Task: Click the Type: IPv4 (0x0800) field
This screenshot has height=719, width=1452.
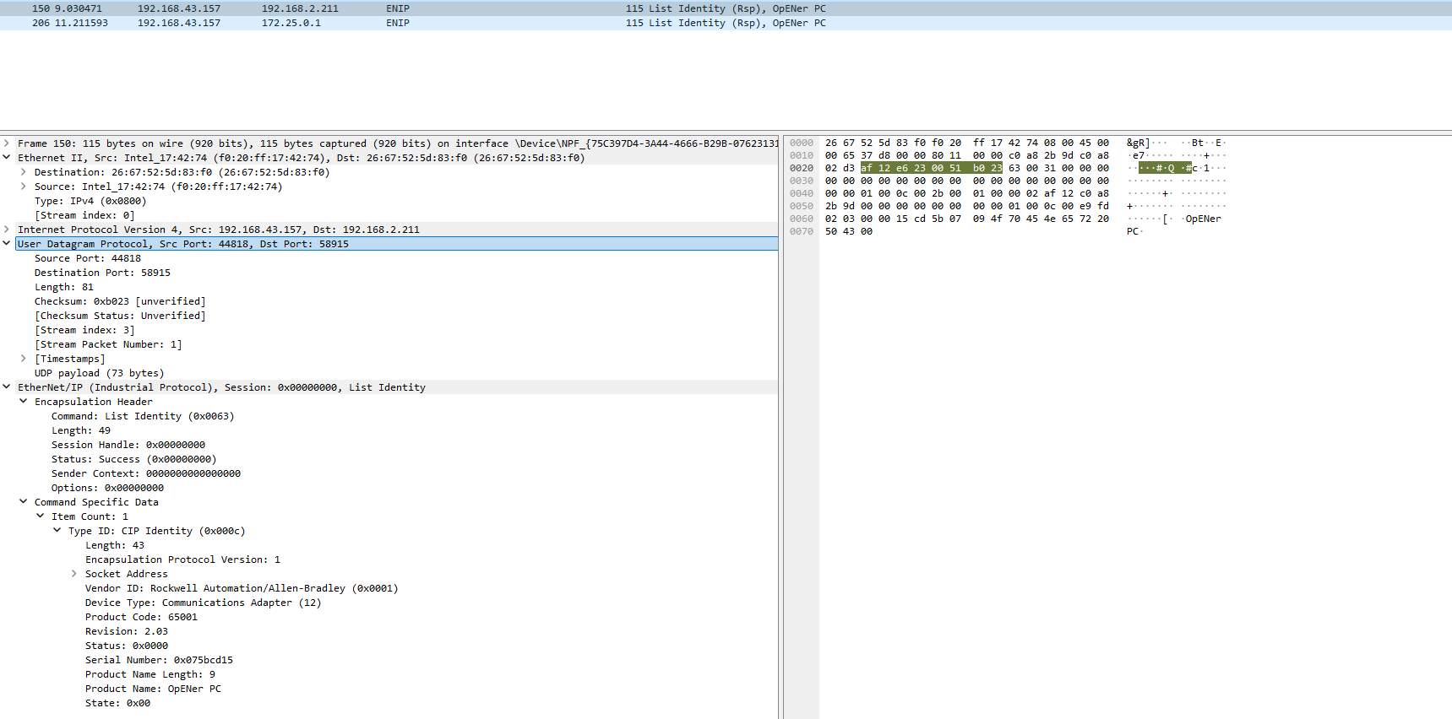Action: [x=90, y=201]
